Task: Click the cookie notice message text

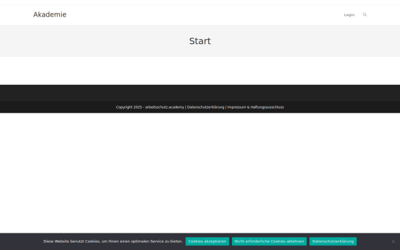Action: point(113,241)
